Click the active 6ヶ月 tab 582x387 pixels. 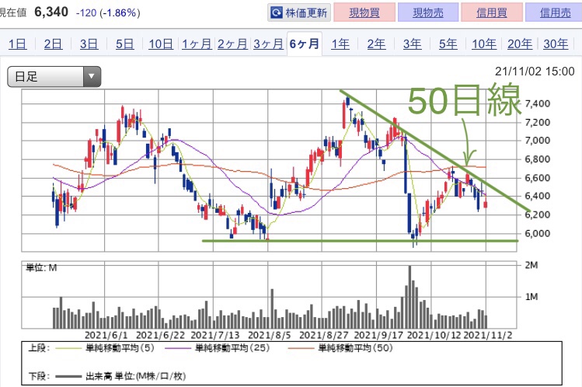(x=305, y=44)
